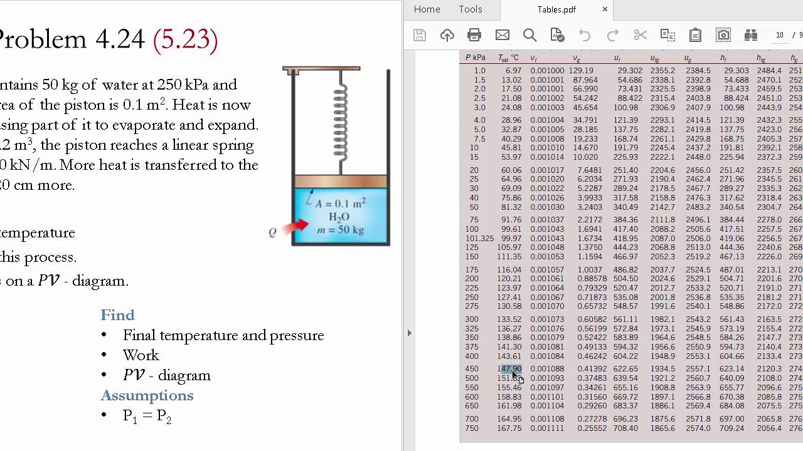Image resolution: width=803 pixels, height=451 pixels.
Task: Click the 101.325 pressure row value
Action: click(479, 239)
